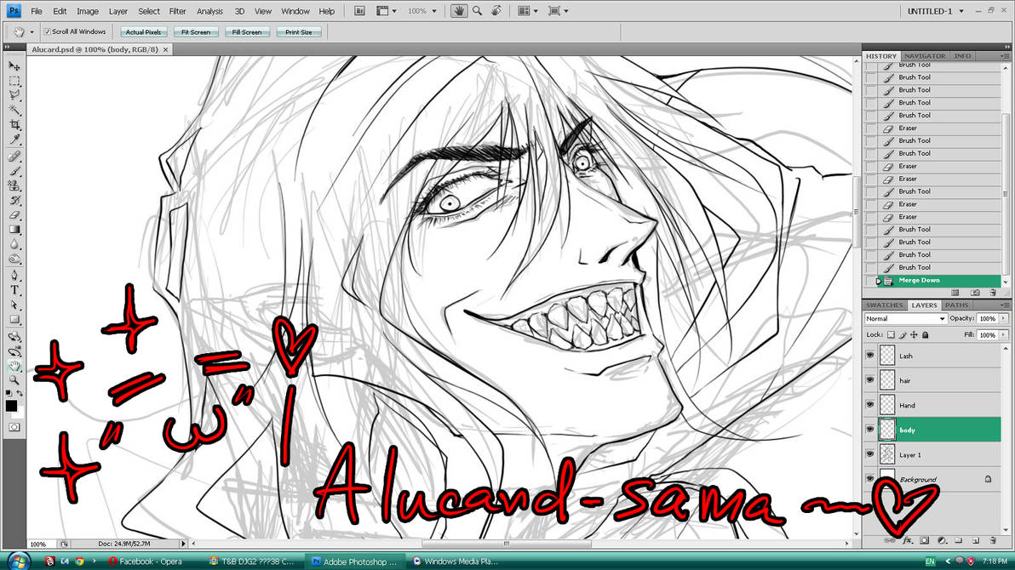Hide the Hand layer
1015x570 pixels.
(x=870, y=405)
